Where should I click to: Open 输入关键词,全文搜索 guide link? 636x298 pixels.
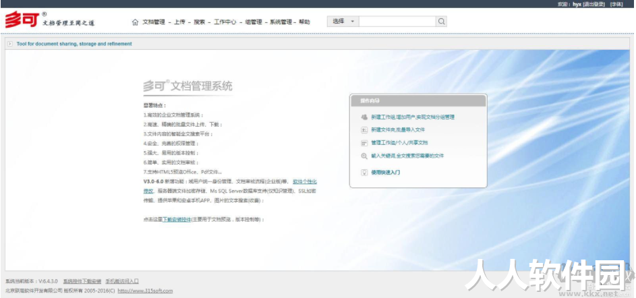(x=407, y=156)
